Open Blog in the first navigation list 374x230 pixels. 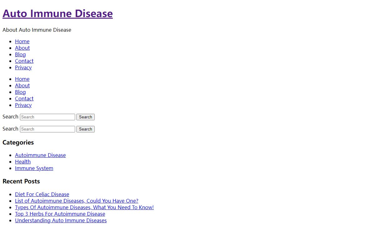20,54
